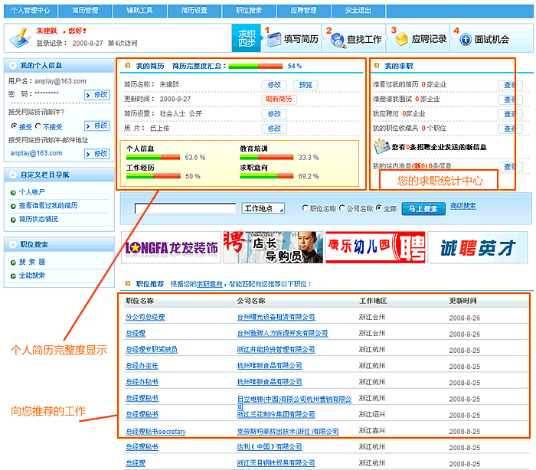Open the 工作地点 dropdown

(263, 208)
